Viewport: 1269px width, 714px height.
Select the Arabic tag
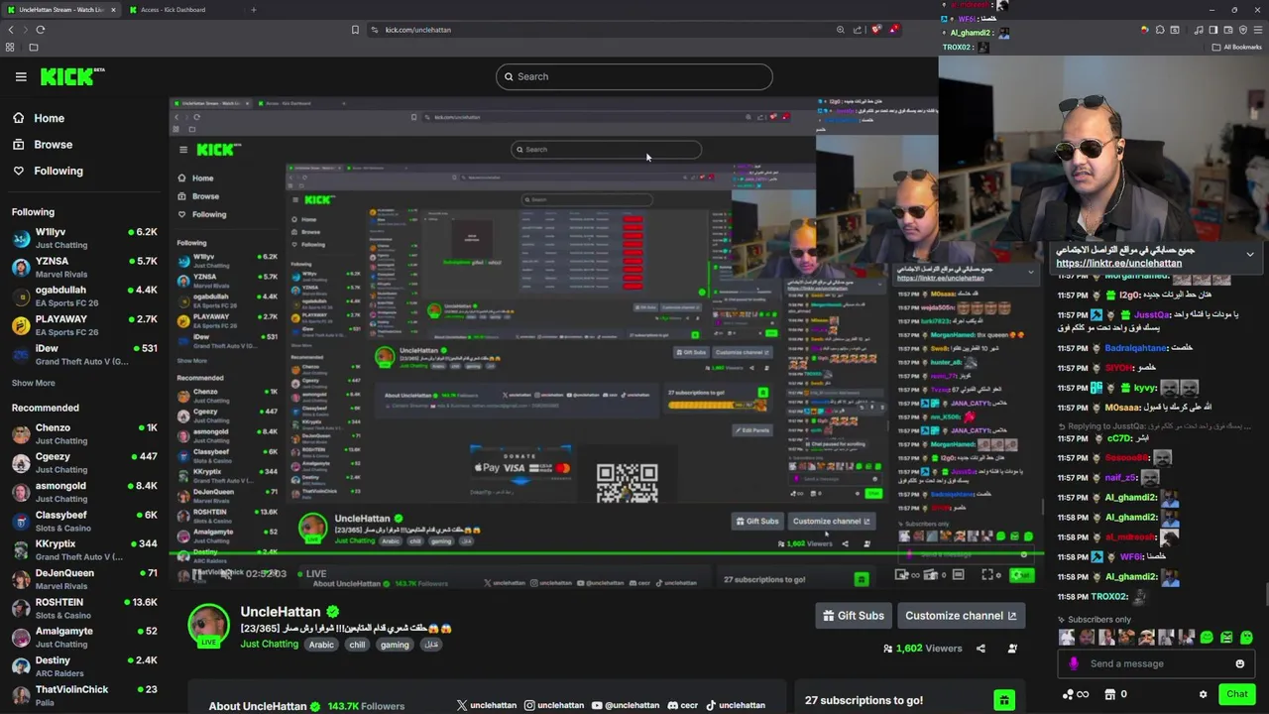coord(321,645)
